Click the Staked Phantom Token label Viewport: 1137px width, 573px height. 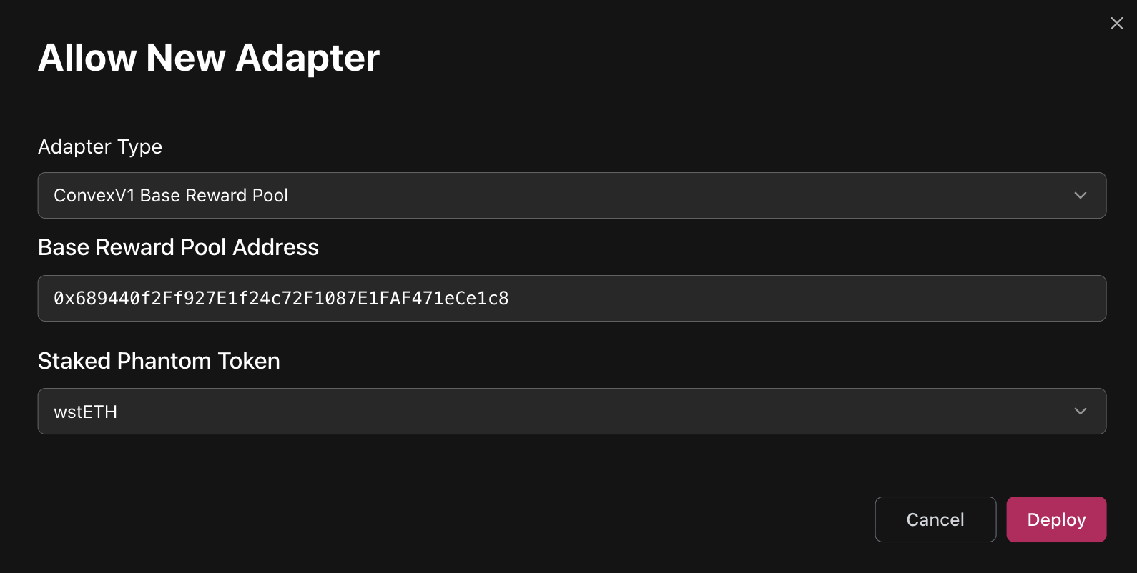[159, 361]
